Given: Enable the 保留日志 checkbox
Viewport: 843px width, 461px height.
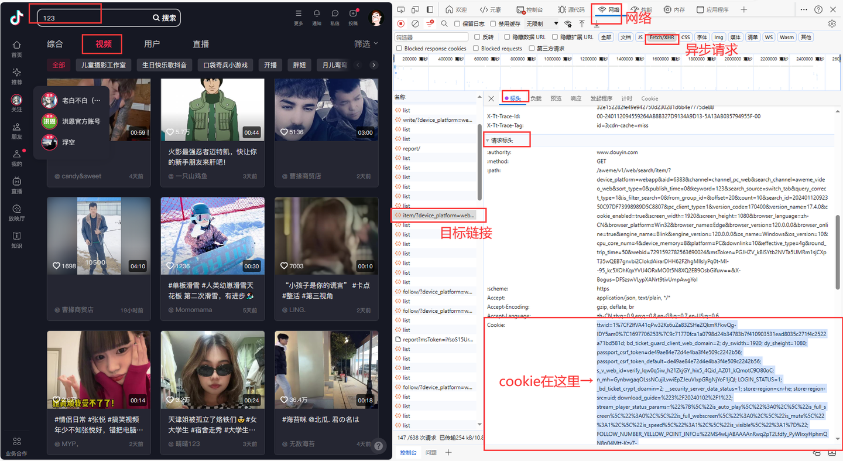Looking at the screenshot, I should click(x=458, y=24).
